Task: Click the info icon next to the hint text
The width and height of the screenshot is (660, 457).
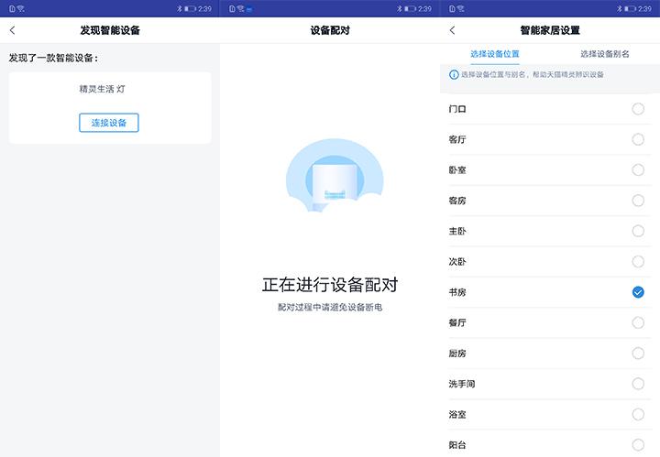Action: pyautogui.click(x=454, y=75)
